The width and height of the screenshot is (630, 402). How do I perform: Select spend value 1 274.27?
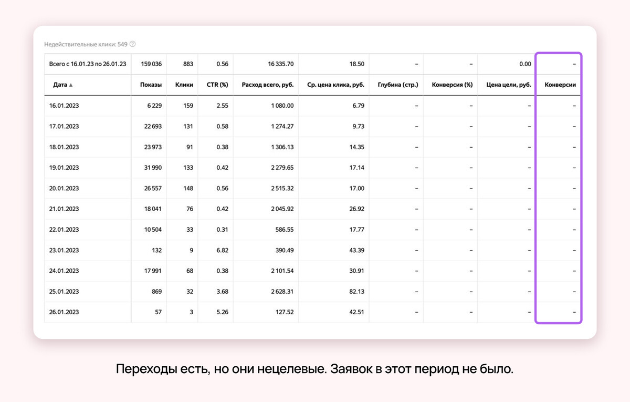(x=282, y=127)
